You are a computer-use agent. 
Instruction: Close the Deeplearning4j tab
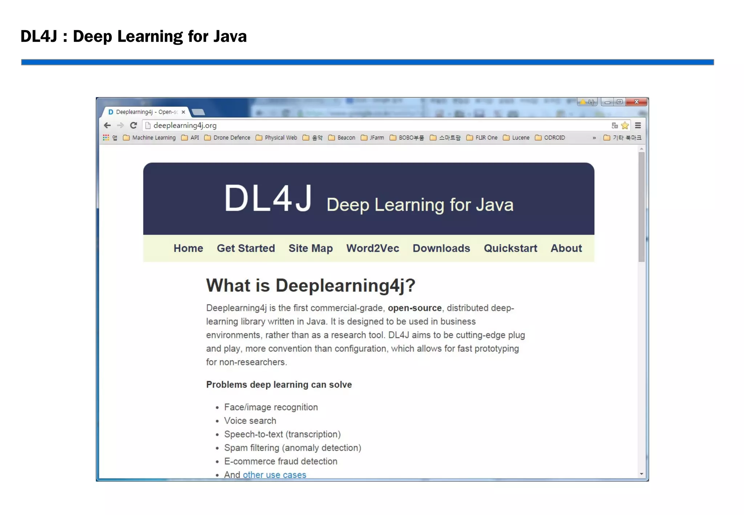click(x=183, y=112)
